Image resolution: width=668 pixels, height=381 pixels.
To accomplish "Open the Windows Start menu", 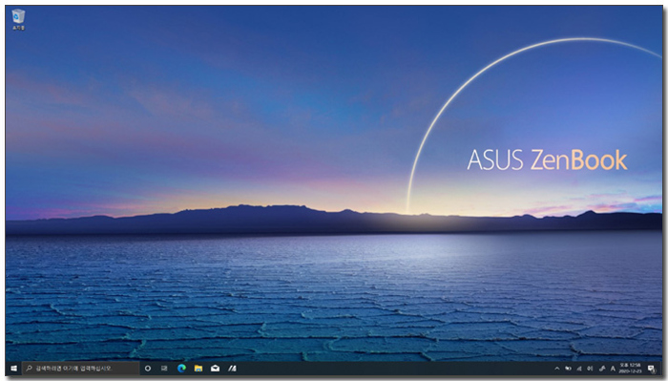I will point(13,369).
